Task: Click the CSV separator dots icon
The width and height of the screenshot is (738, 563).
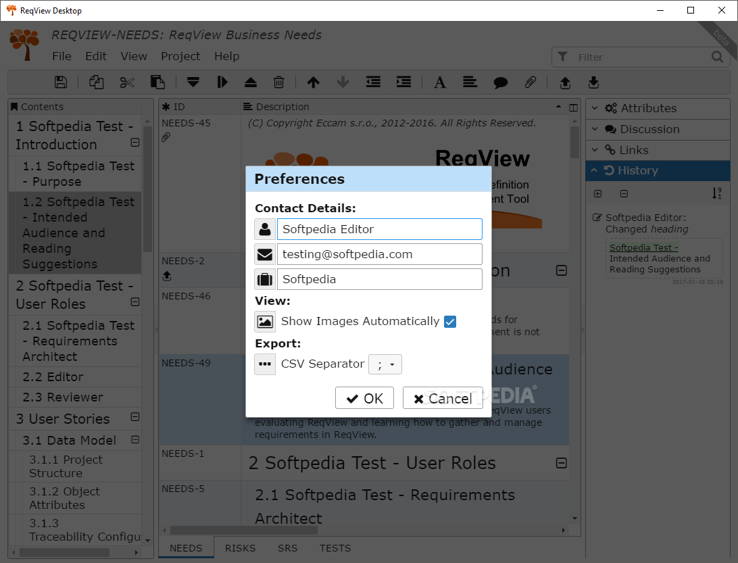Action: (265, 364)
